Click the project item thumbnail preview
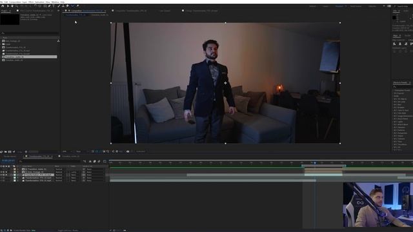The height and width of the screenshot is (232, 413). pos(10,19)
